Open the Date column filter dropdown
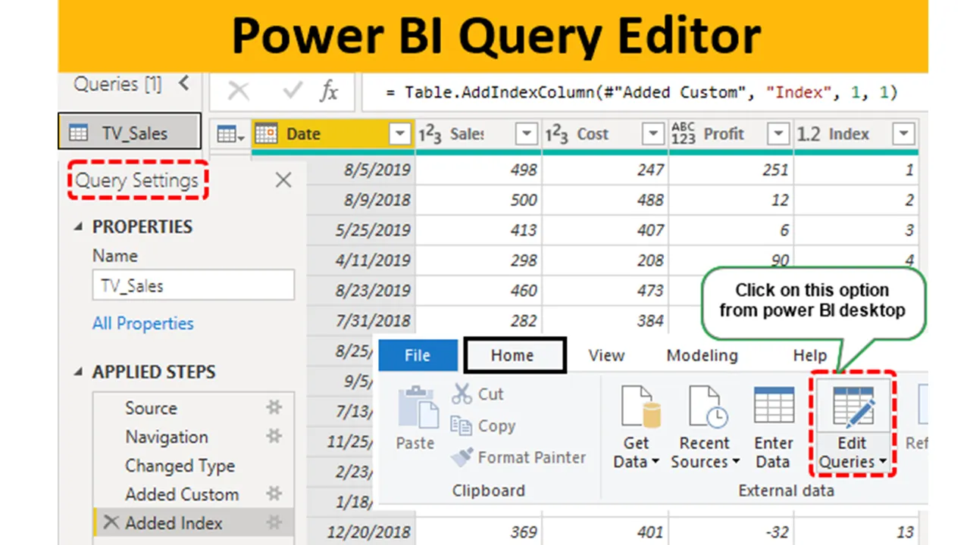Viewport: 970px width, 545px height. pyautogui.click(x=400, y=135)
